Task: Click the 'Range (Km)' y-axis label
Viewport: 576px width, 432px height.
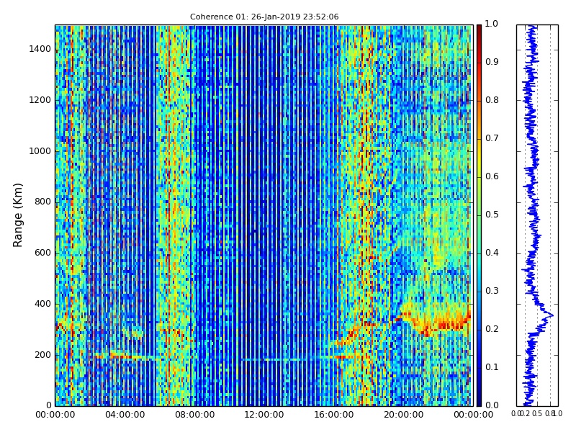Action: (17, 215)
